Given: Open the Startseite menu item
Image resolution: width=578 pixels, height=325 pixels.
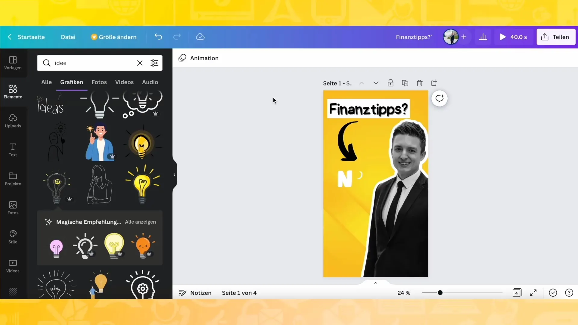Looking at the screenshot, I should point(31,37).
